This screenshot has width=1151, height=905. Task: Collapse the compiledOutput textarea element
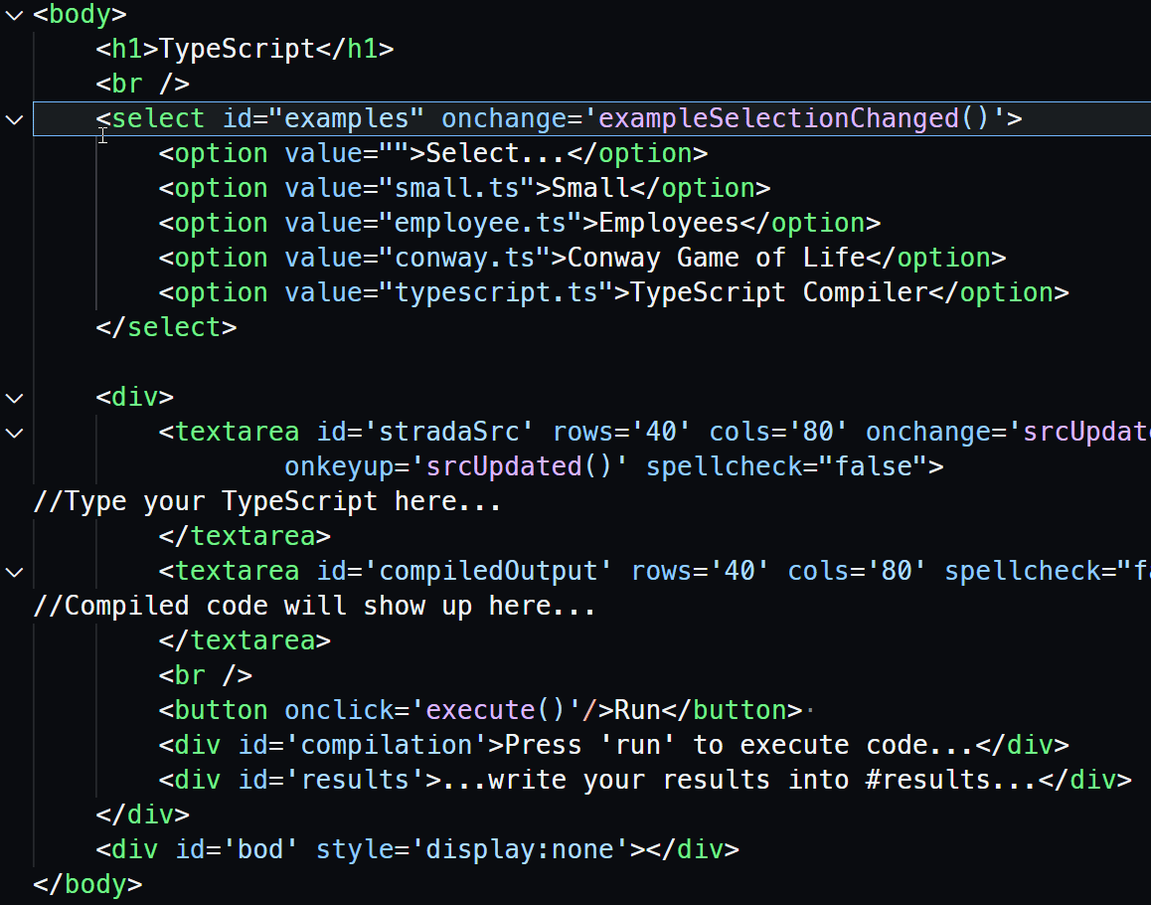coord(13,571)
